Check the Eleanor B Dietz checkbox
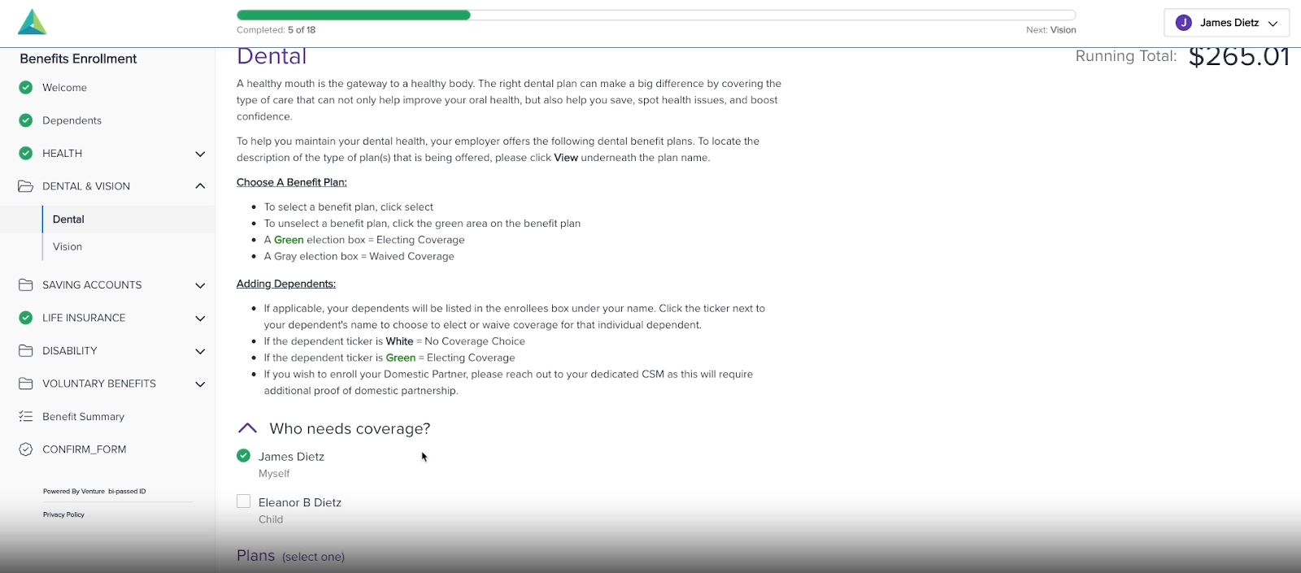Screen dimensions: 1301x573 243,501
